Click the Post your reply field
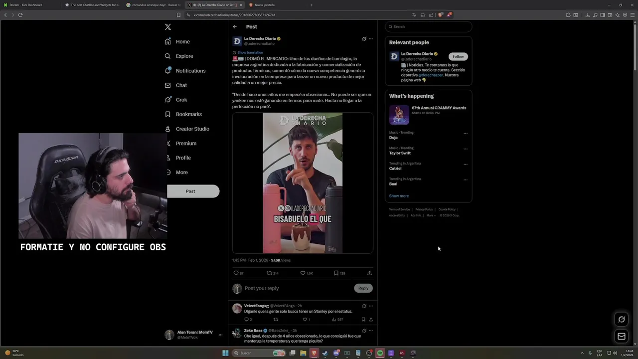 point(297,288)
